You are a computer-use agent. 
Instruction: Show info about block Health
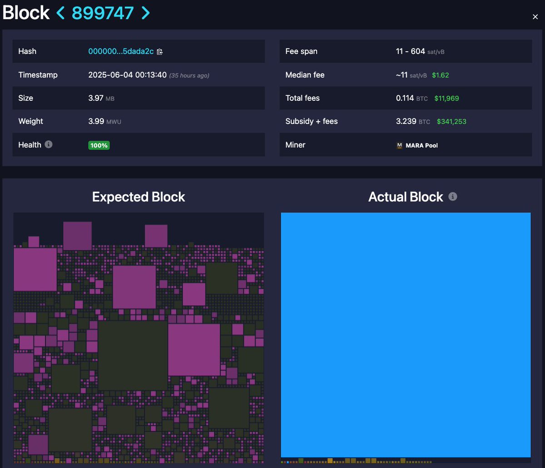(49, 144)
